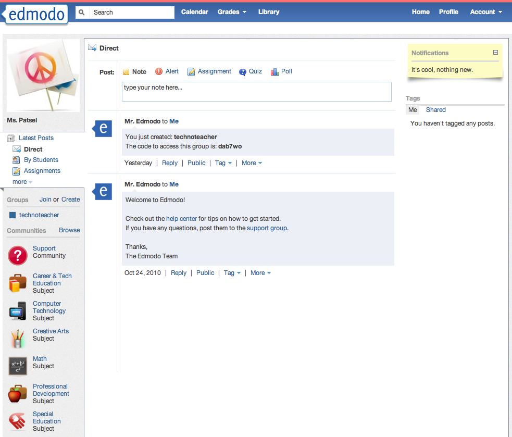Click the Special Education hands icon
This screenshot has width=512, height=437.
point(18,421)
